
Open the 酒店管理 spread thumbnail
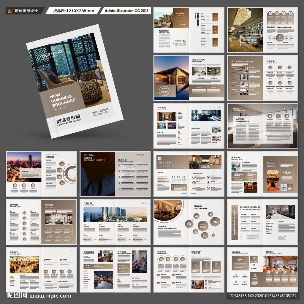tap(189, 270)
